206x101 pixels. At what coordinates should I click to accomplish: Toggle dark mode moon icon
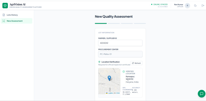[195, 6]
